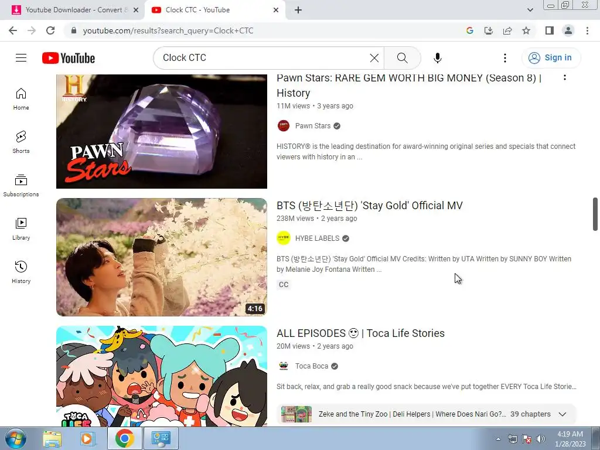Screen dimensions: 600x450
Task: Visit the Pawn Stars channel name
Action: pyautogui.click(x=313, y=126)
